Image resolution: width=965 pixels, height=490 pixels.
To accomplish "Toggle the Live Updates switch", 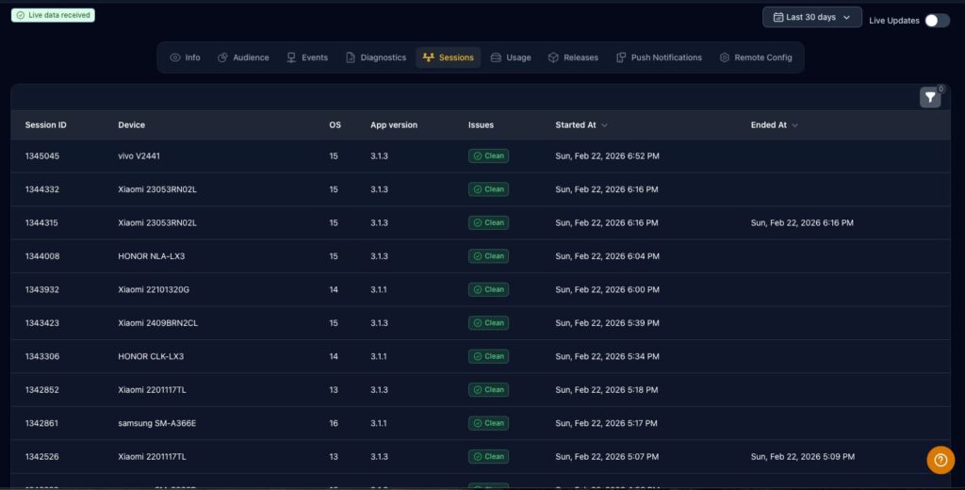I will (x=937, y=20).
